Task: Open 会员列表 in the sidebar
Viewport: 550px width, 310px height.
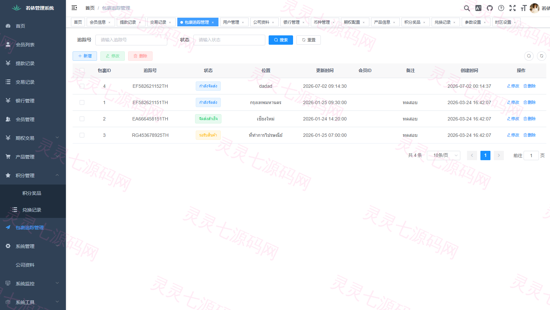Action: (x=33, y=45)
